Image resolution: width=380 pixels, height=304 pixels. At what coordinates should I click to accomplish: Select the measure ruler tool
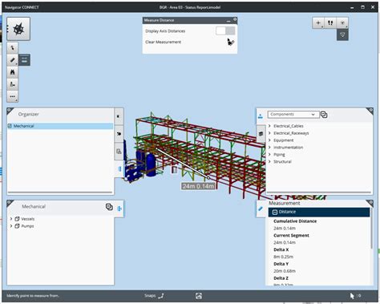coord(12,60)
